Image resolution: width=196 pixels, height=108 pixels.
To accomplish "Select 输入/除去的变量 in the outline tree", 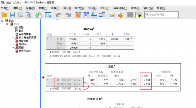I will click(27, 37).
